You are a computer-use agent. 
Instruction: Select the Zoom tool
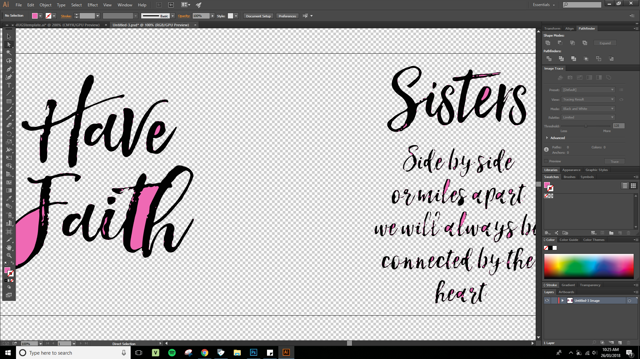pyautogui.click(x=9, y=256)
